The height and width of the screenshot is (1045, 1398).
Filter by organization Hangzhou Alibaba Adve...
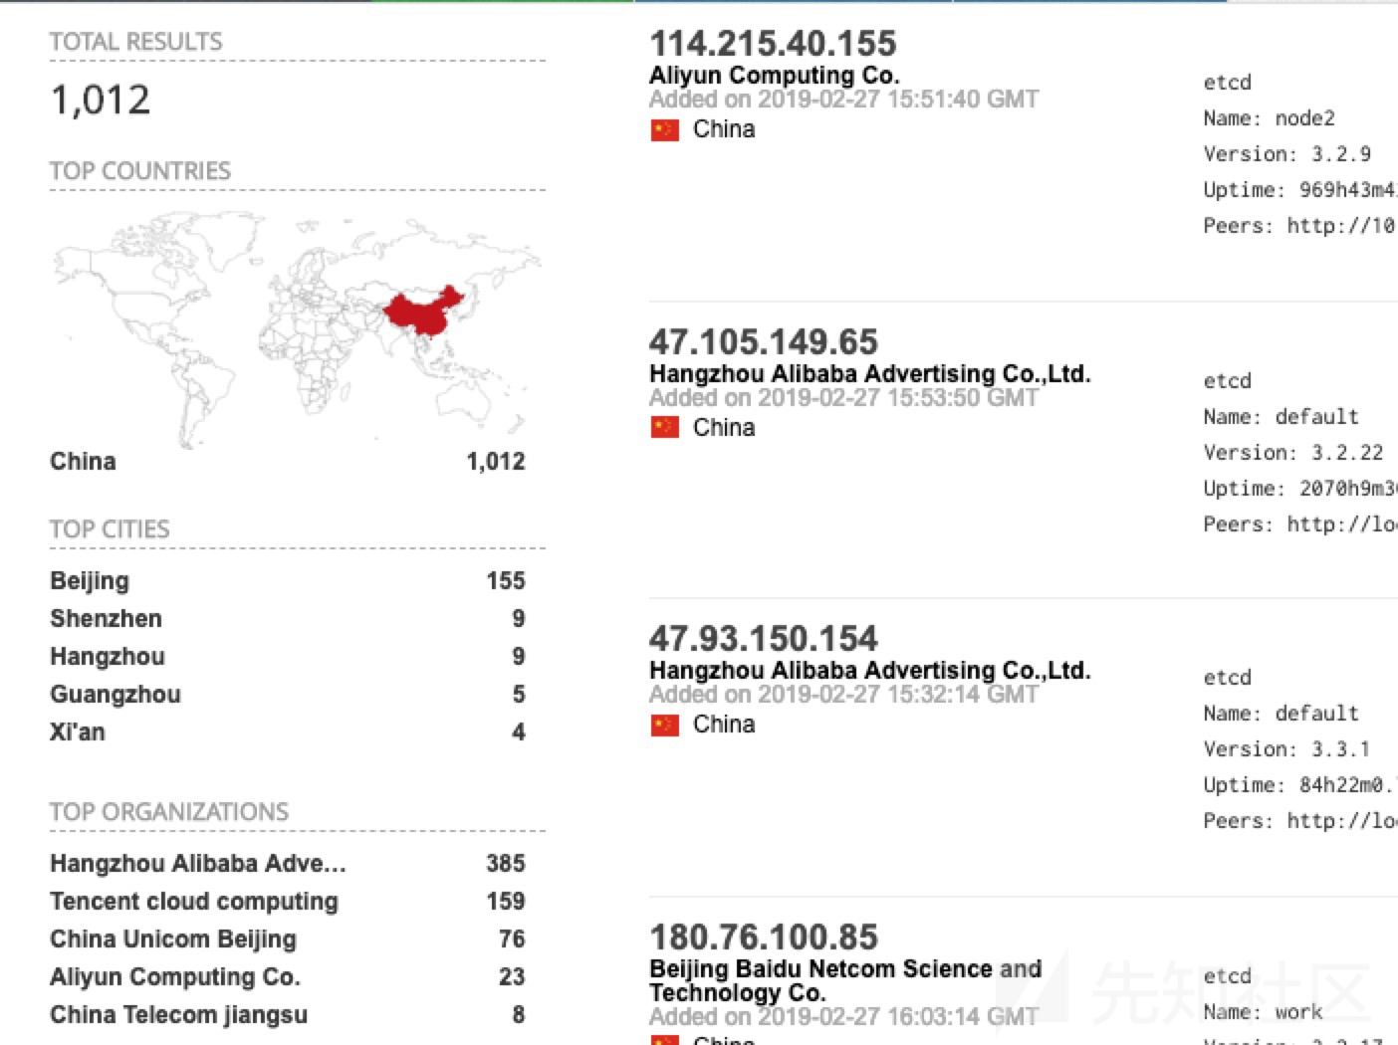click(x=198, y=863)
